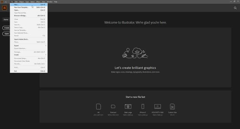This screenshot has height=129, width=240.
Task: Open the Window menu
Action: coord(49,2)
